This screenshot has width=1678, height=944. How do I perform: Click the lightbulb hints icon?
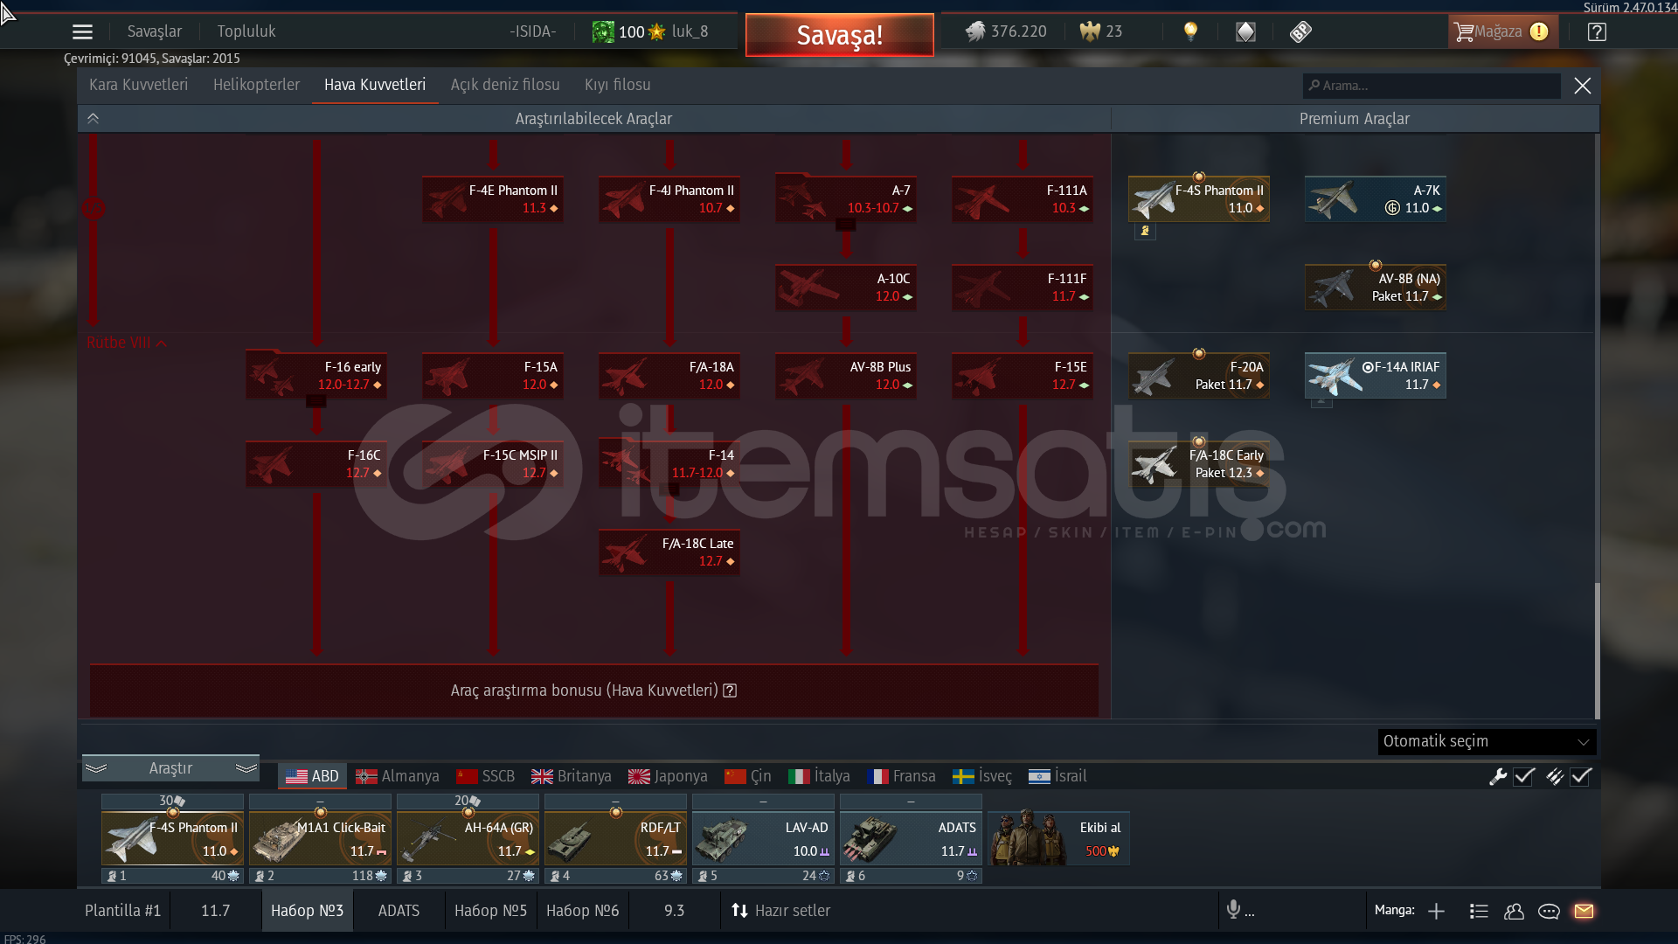[x=1189, y=32]
